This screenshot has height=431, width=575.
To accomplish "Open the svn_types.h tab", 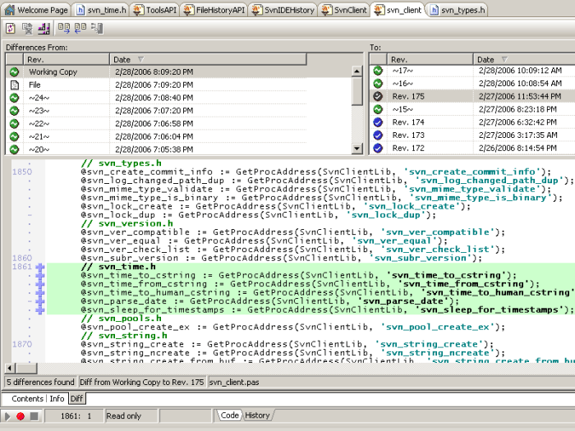I will (458, 10).
